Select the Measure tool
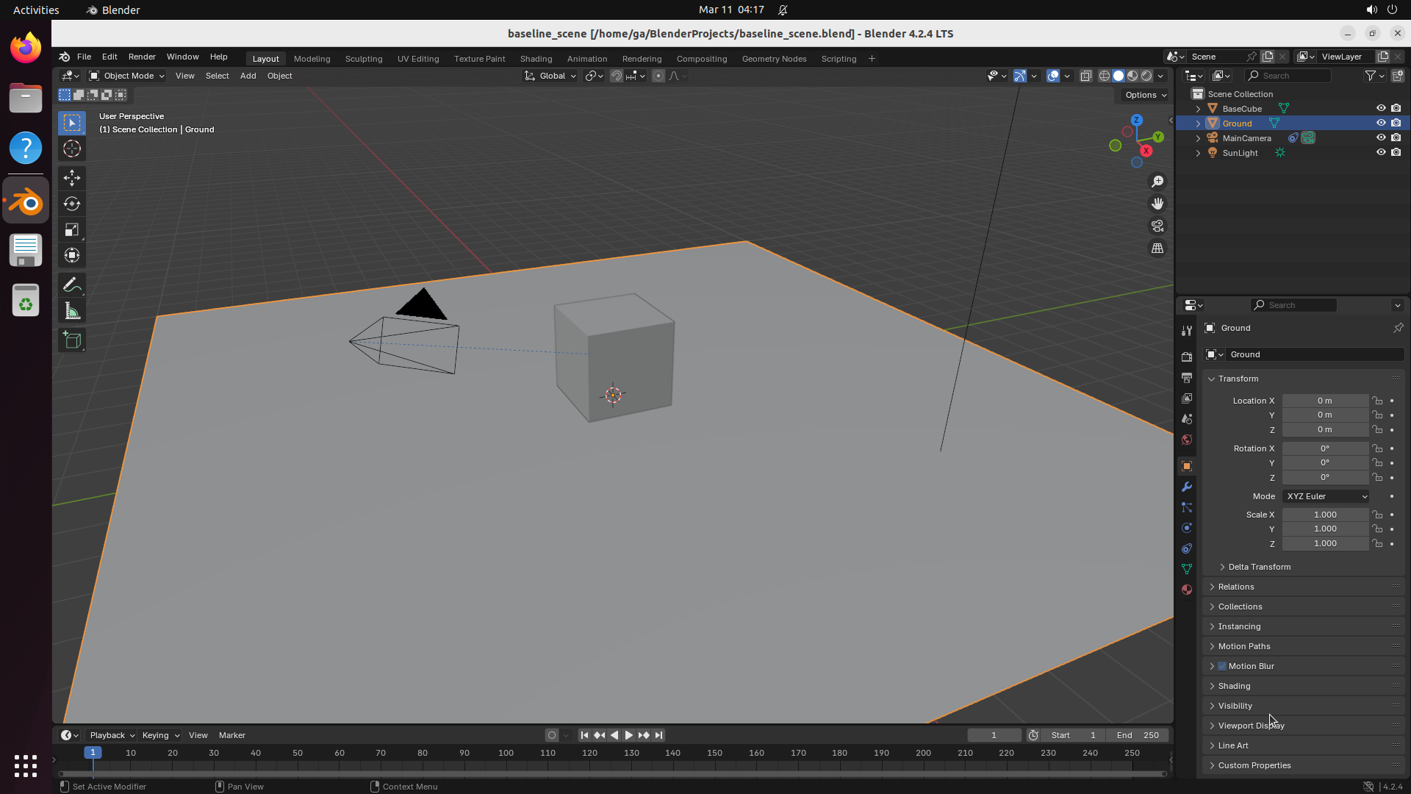The height and width of the screenshot is (794, 1411). pyautogui.click(x=71, y=310)
